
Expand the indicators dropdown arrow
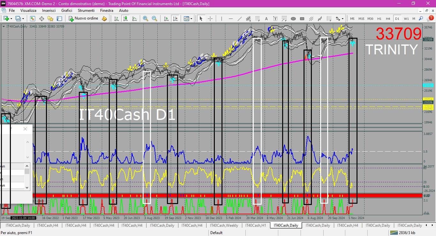pyautogui.click(x=192, y=19)
